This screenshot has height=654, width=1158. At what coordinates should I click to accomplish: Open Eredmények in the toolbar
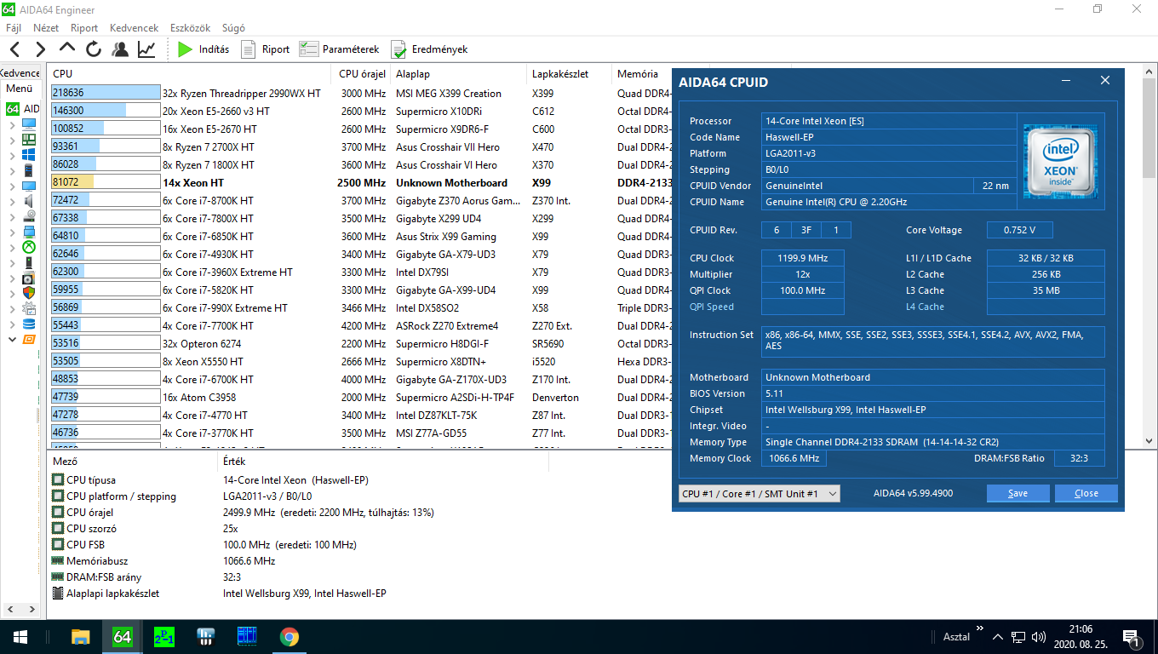pyautogui.click(x=429, y=49)
